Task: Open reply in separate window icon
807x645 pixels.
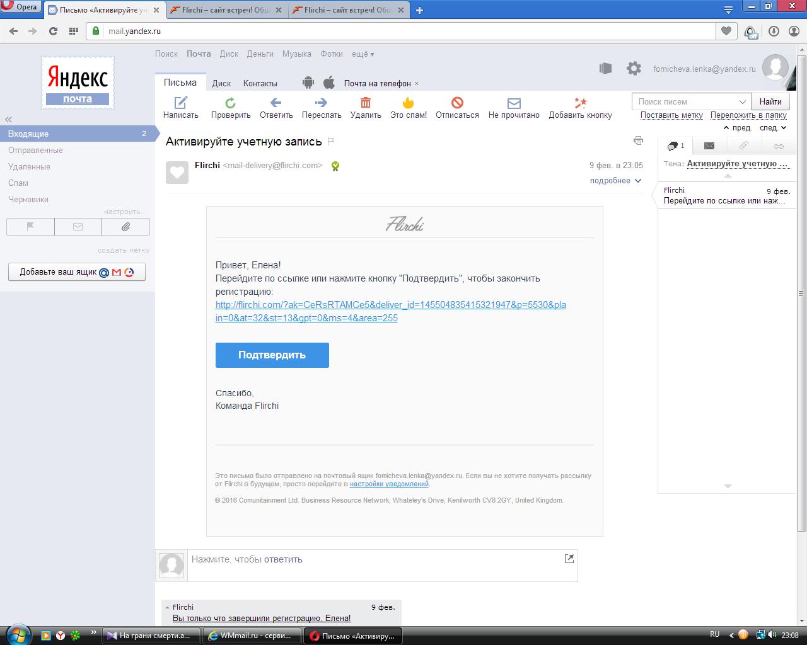Action: pyautogui.click(x=569, y=559)
